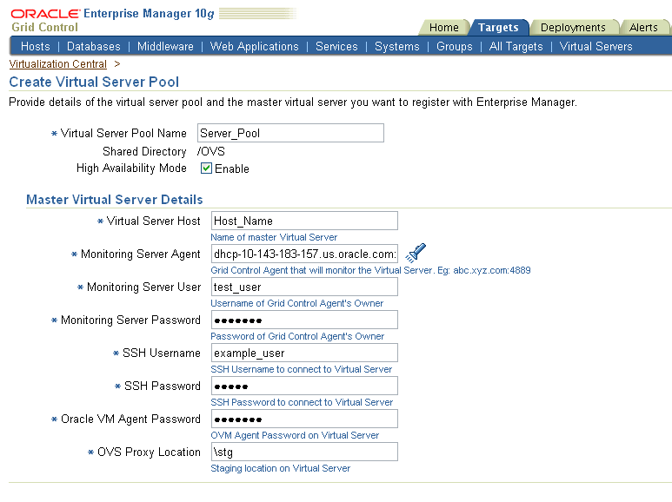The height and width of the screenshot is (502, 672).
Task: Click the Shared Directory label
Action: coord(144,152)
